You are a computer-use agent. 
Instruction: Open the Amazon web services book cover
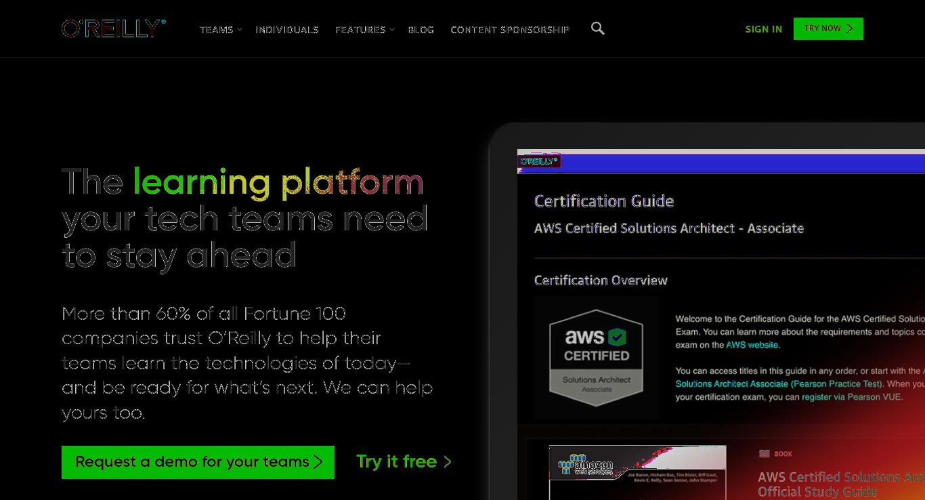pyautogui.click(x=637, y=472)
